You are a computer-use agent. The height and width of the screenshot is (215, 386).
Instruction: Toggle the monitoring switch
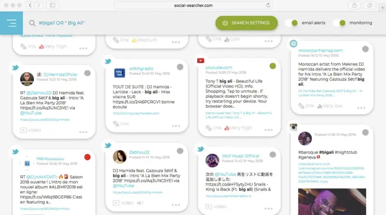[342, 23]
